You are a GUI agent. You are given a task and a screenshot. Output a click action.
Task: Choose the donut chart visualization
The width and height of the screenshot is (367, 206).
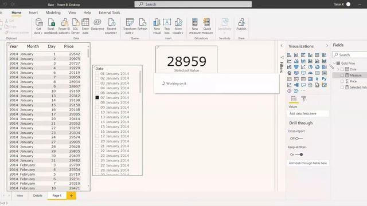coord(317,67)
